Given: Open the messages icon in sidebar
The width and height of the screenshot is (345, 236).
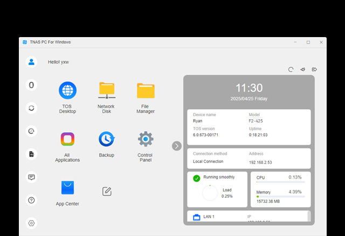Looking at the screenshot, I should click(x=31, y=177).
